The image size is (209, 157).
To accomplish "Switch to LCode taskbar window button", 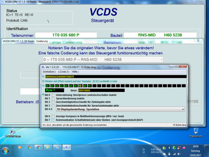I will [66, 147].
